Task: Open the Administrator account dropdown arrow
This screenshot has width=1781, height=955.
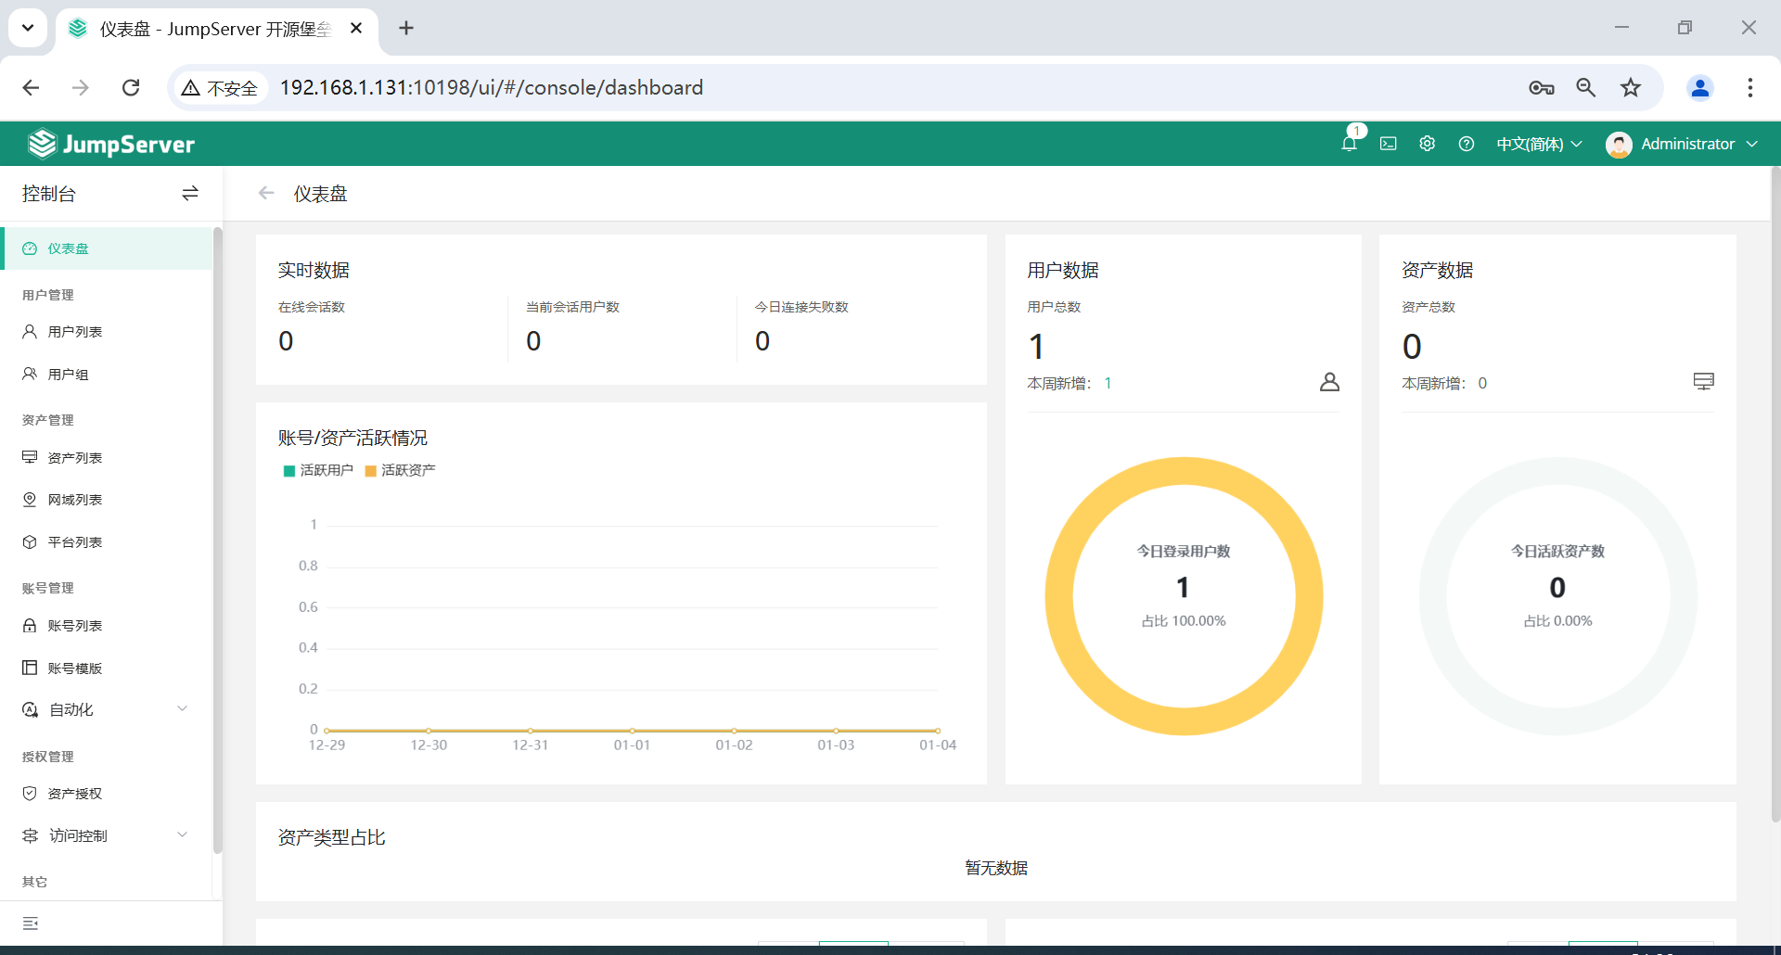Action: tap(1751, 144)
